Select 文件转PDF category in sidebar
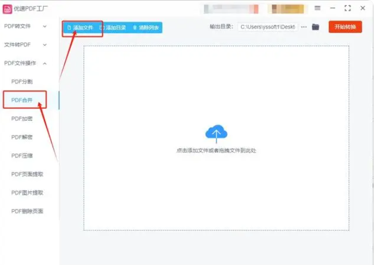The width and height of the screenshot is (375, 265). tap(17, 45)
